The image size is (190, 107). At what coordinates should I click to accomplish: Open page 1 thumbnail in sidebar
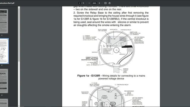click(x=4, y=21)
